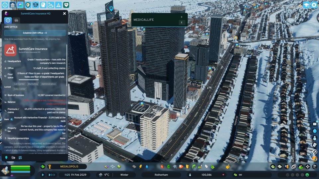Open the garbage recycling icon
319x179 pixels.
[x=168, y=167]
